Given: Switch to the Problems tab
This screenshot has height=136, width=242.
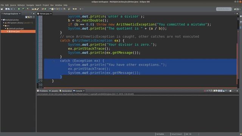Looking at the screenshot, I should (42, 91).
